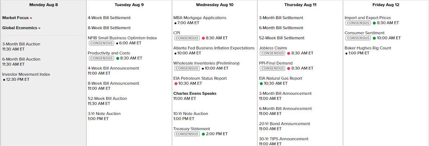Open the Baker Hughes Rig Count event
This screenshot has height=146, width=429.
pyautogui.click(x=368, y=48)
